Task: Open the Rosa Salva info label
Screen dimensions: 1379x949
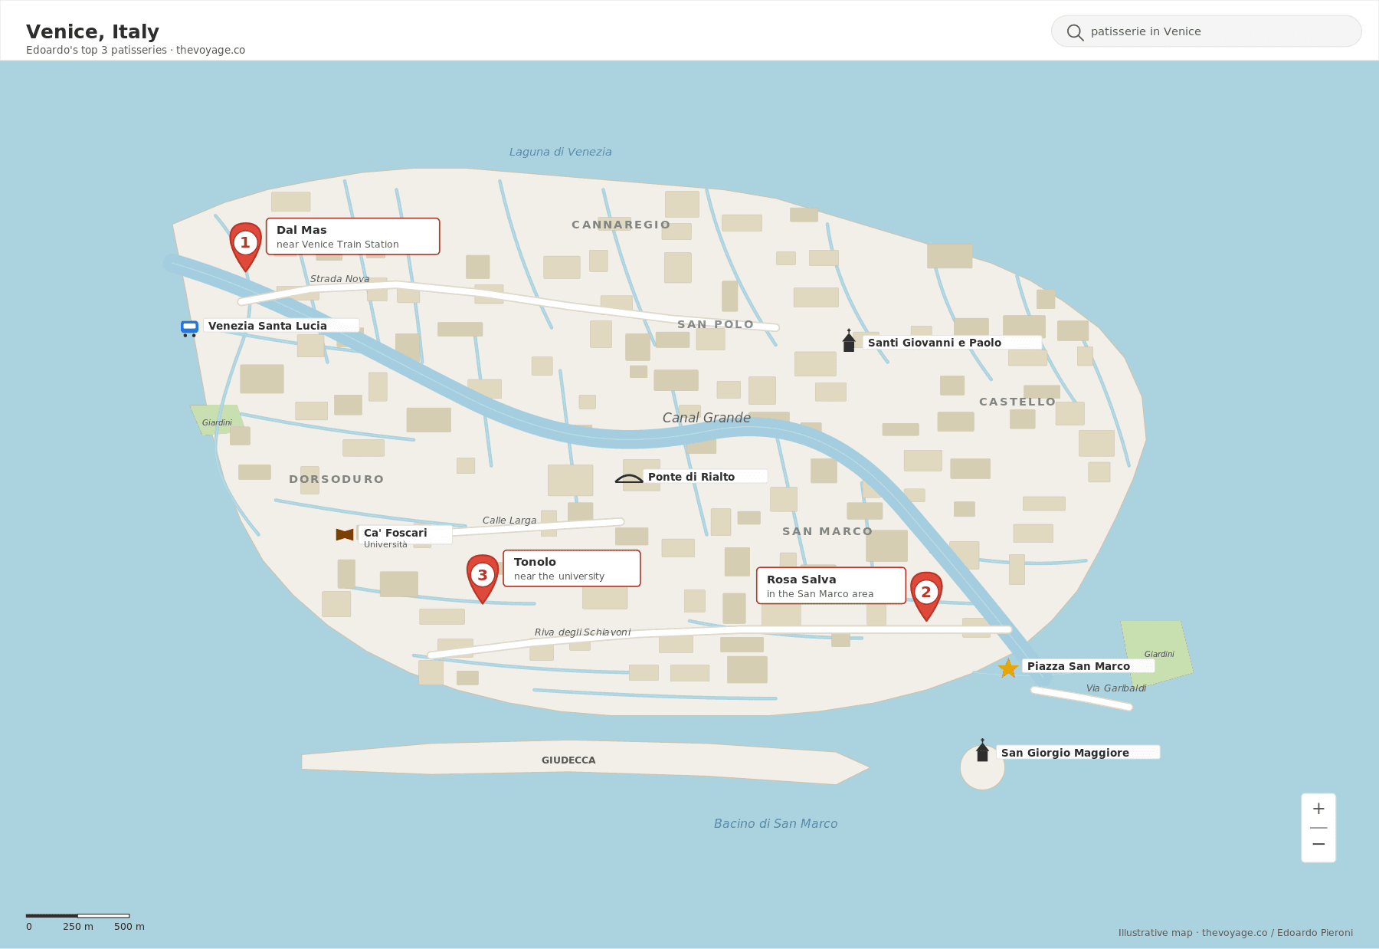Action: coord(831,586)
